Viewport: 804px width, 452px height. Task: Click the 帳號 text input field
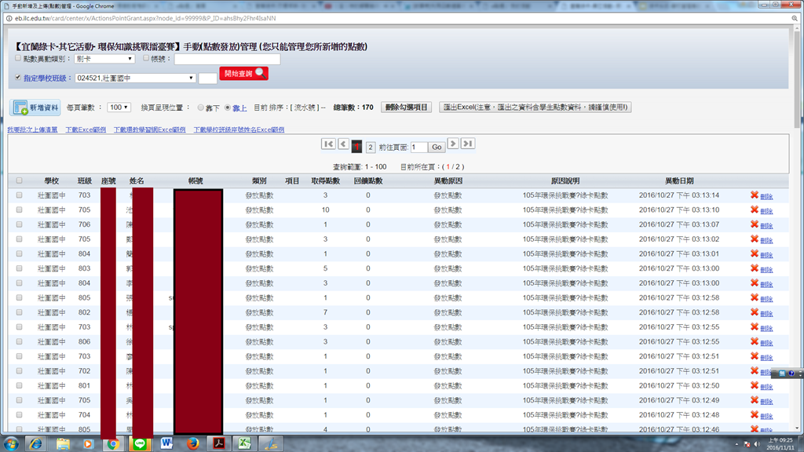coord(227,59)
